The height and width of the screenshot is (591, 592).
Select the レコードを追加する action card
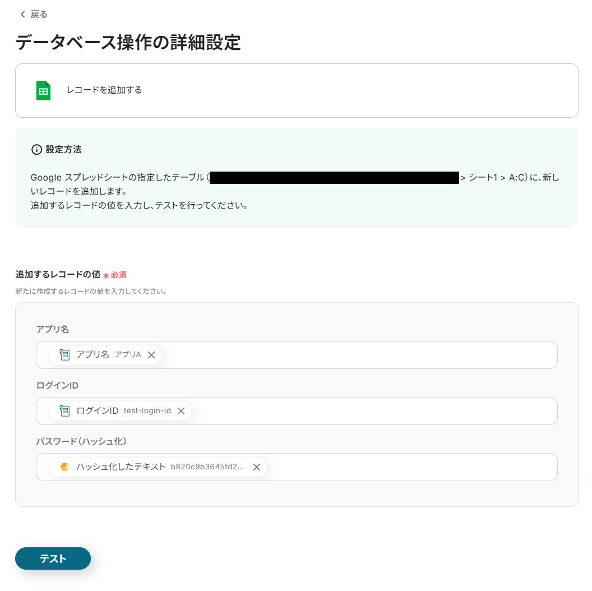tap(297, 91)
